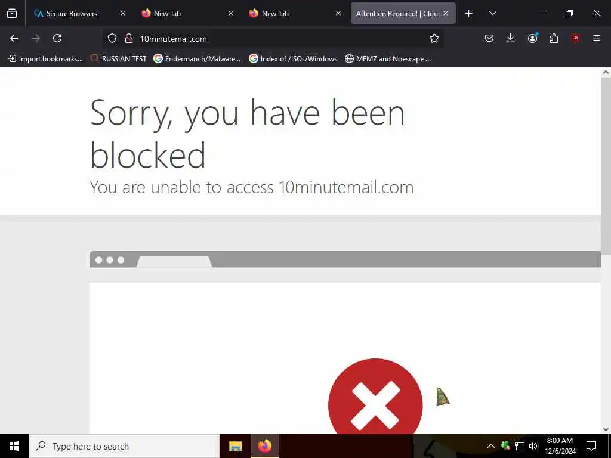Open the Firefox application menu
Screen dimensions: 611x458
(597, 38)
